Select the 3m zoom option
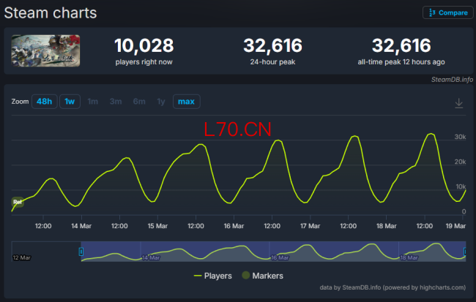 coord(116,101)
